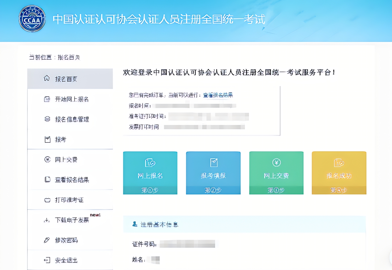Open 打印准考证 in the sidebar
This screenshot has width=392, height=270.
70,200
